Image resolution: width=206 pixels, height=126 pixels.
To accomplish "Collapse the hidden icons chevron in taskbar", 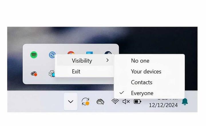I will [71, 102].
